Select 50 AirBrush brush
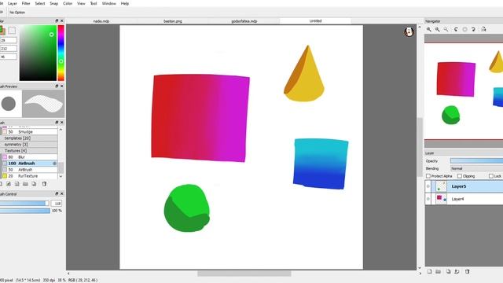This screenshot has height=283, width=503. pyautogui.click(x=29, y=170)
